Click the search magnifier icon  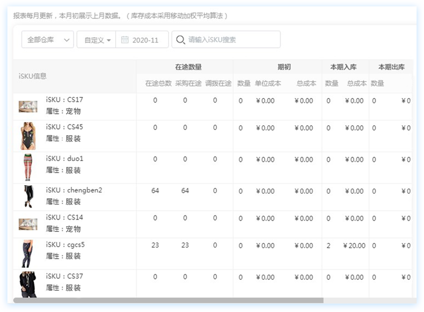[x=181, y=40]
